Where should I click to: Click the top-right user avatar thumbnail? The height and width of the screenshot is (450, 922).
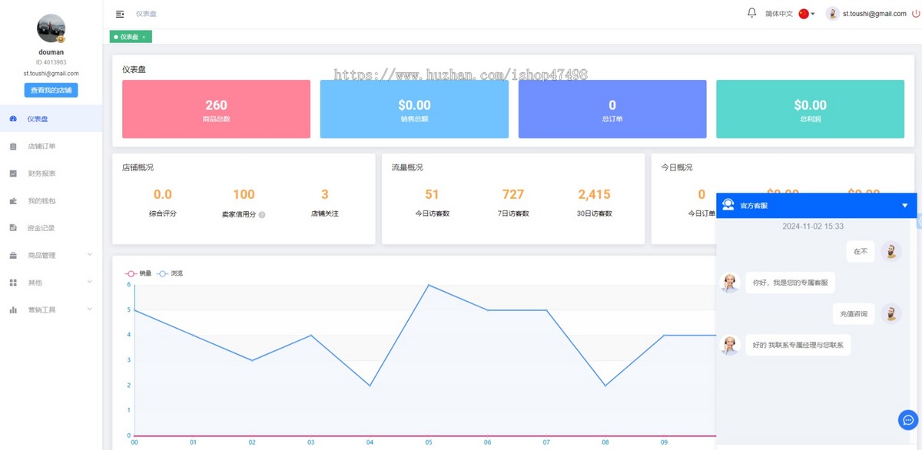tap(833, 14)
